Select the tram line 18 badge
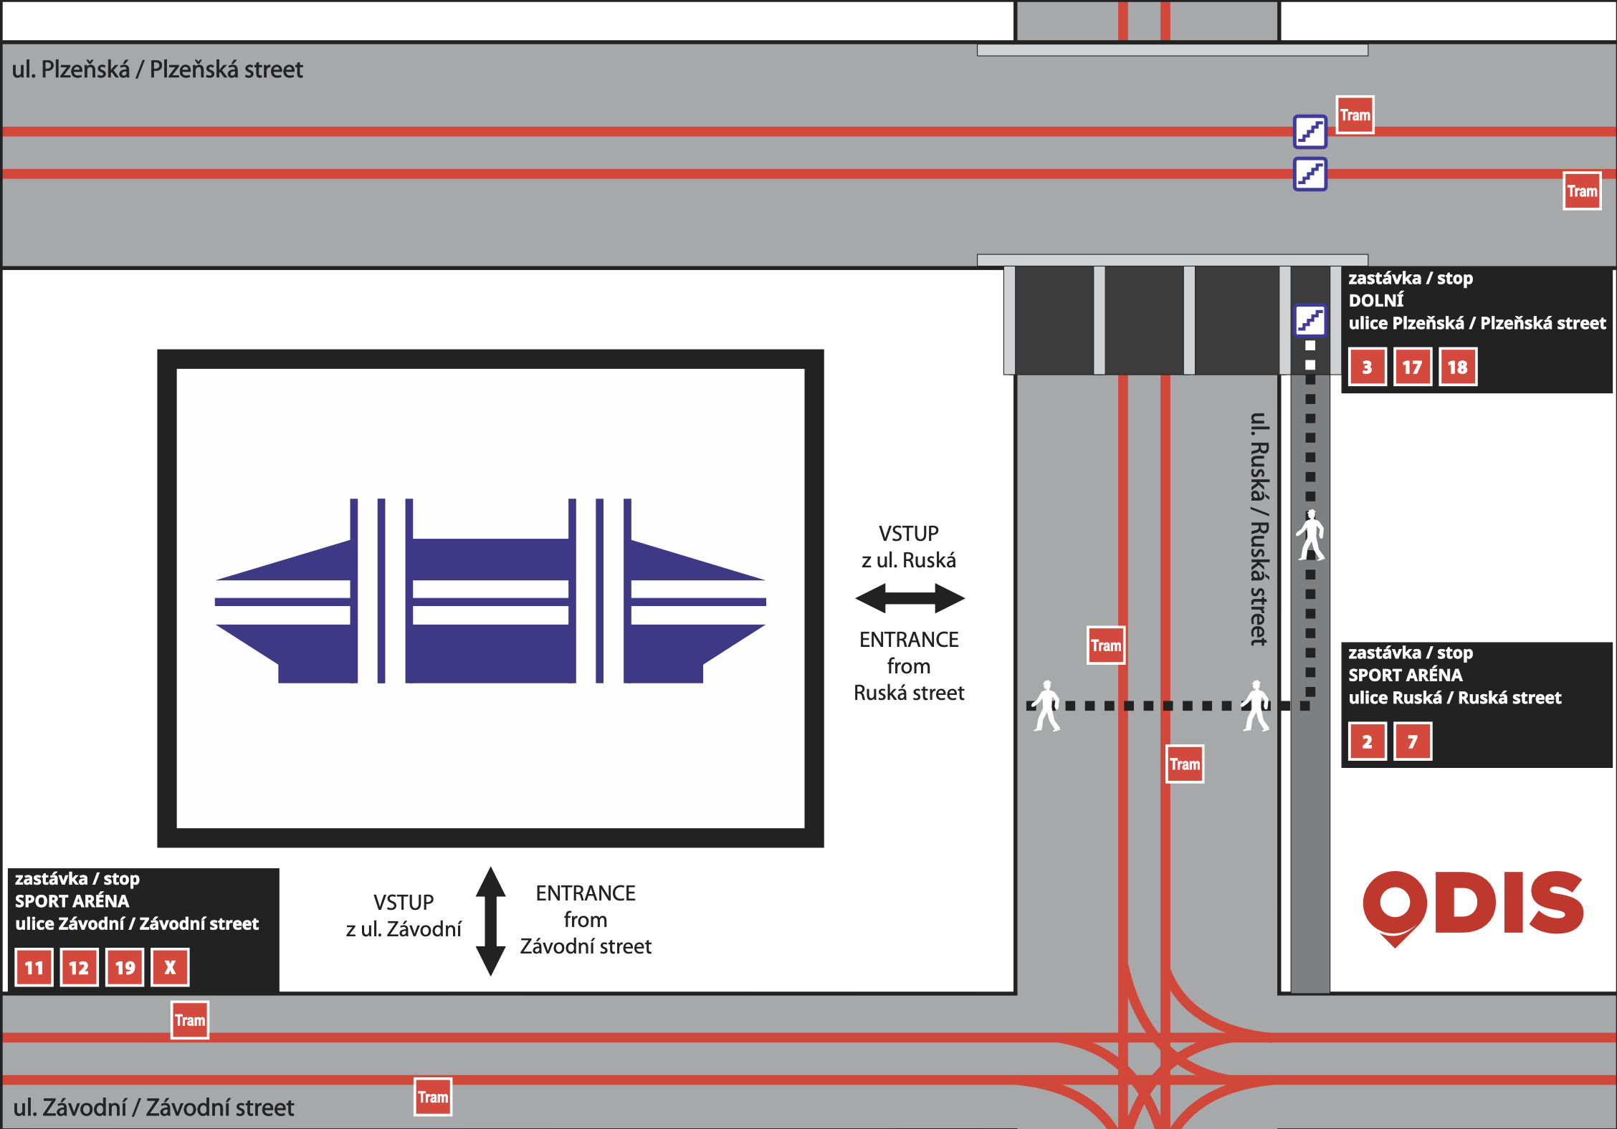This screenshot has height=1129, width=1617. tap(1457, 367)
